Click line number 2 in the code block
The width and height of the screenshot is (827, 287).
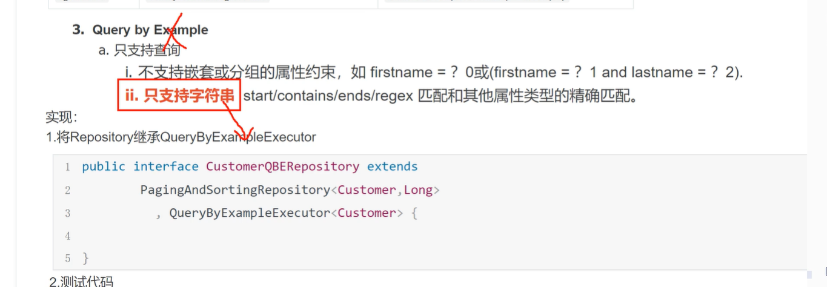click(68, 190)
